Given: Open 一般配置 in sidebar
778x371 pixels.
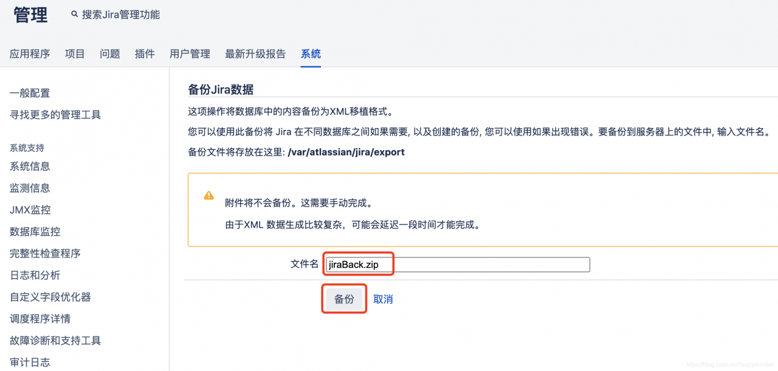Looking at the screenshot, I should click(30, 93).
